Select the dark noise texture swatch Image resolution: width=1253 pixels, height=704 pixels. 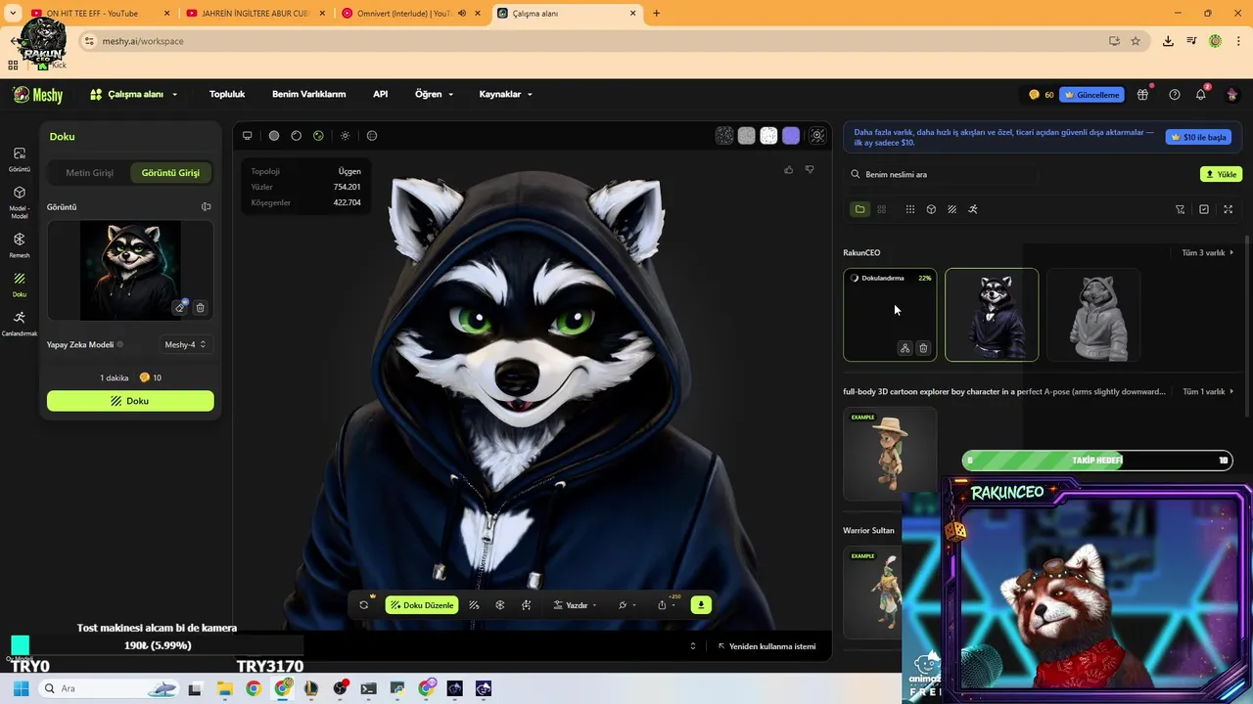click(x=724, y=136)
